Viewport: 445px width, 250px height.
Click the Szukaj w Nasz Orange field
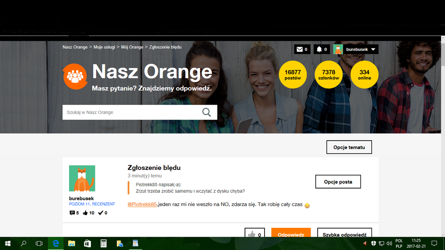(x=131, y=113)
